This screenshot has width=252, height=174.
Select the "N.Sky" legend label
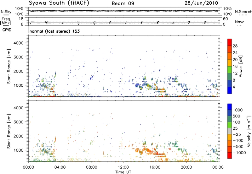tap(6, 12)
